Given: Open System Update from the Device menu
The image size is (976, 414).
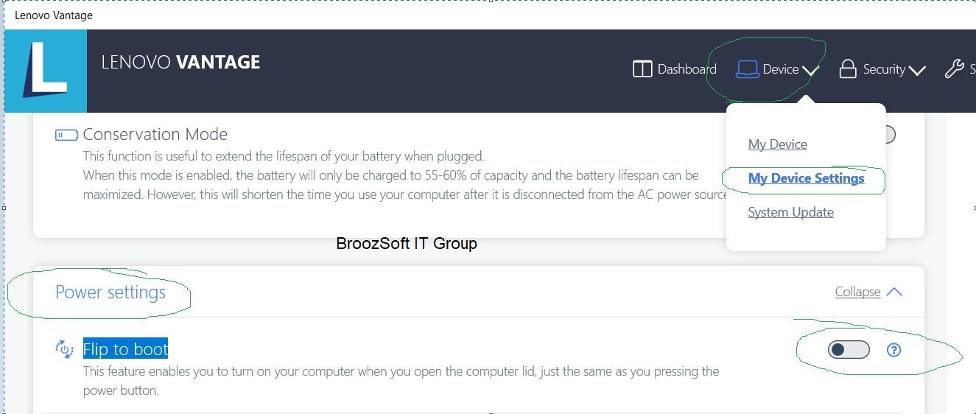Looking at the screenshot, I should tap(791, 212).
